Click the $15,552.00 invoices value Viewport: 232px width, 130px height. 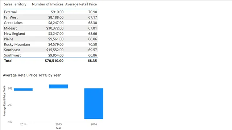55,50
